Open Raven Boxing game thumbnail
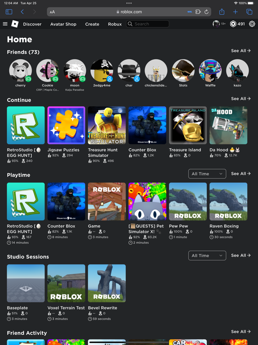The width and height of the screenshot is (258, 345). coord(229,201)
